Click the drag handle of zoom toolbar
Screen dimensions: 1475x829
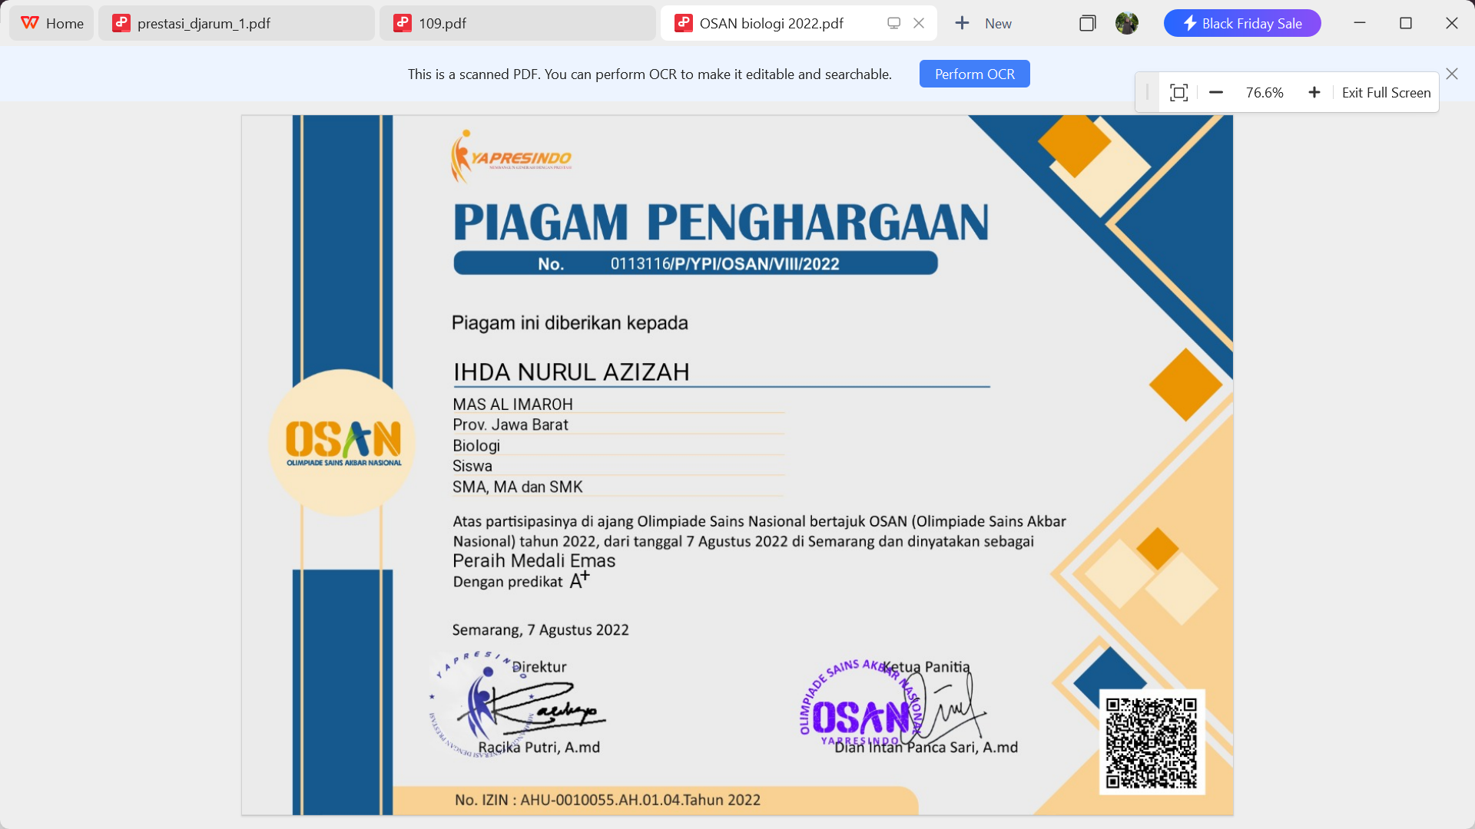click(x=1147, y=93)
